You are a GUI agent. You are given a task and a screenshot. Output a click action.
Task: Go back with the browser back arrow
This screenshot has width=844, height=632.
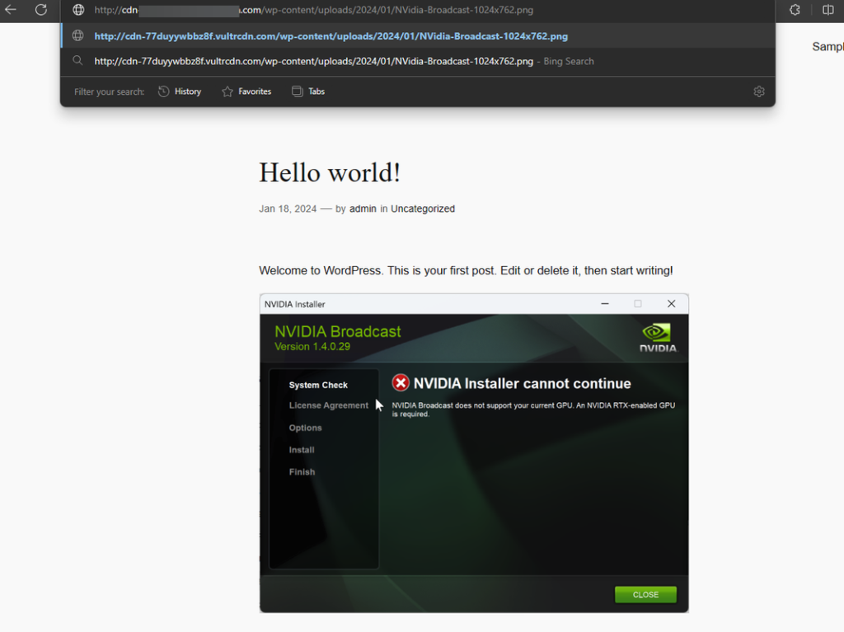(10, 9)
